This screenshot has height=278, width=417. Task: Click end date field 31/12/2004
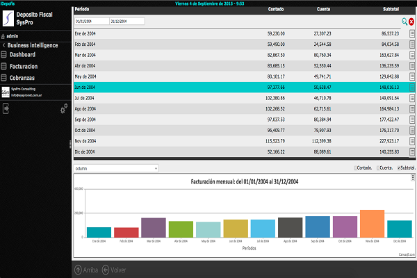127,22
